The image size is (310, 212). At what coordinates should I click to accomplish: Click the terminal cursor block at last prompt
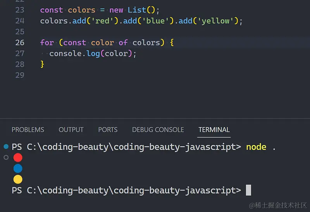click(x=248, y=190)
